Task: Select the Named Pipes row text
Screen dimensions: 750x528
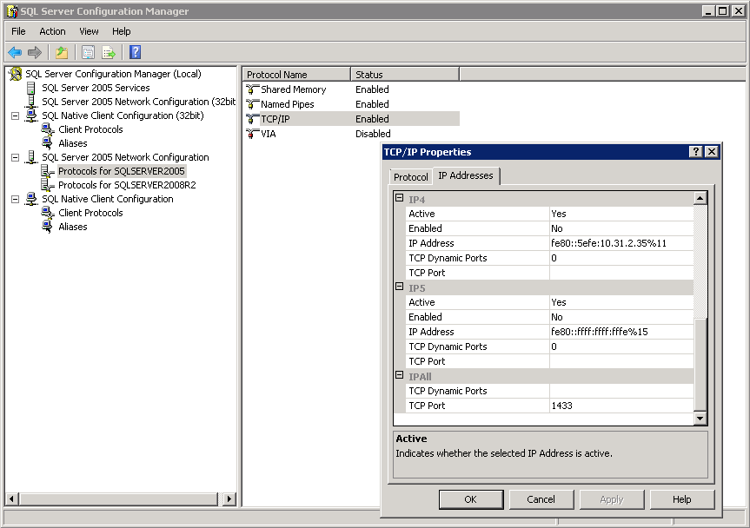Action: coord(288,104)
